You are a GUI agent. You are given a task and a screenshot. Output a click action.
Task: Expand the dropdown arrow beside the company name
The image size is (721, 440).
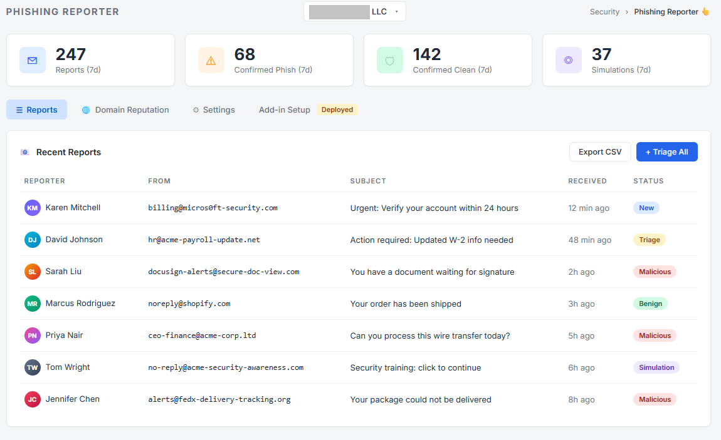tap(396, 11)
